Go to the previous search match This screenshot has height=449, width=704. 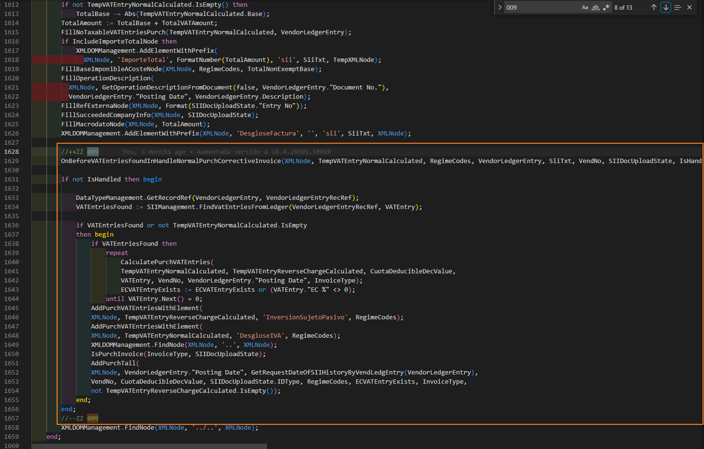654,7
